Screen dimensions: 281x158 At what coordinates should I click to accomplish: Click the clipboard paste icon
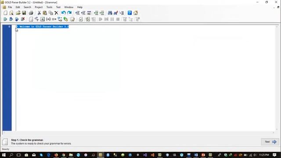pos(45,13)
